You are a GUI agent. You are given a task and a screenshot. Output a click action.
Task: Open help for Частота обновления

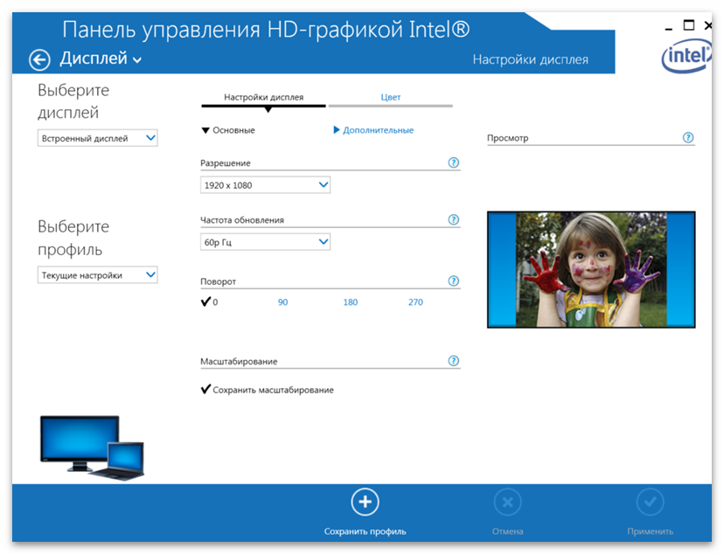tap(453, 220)
